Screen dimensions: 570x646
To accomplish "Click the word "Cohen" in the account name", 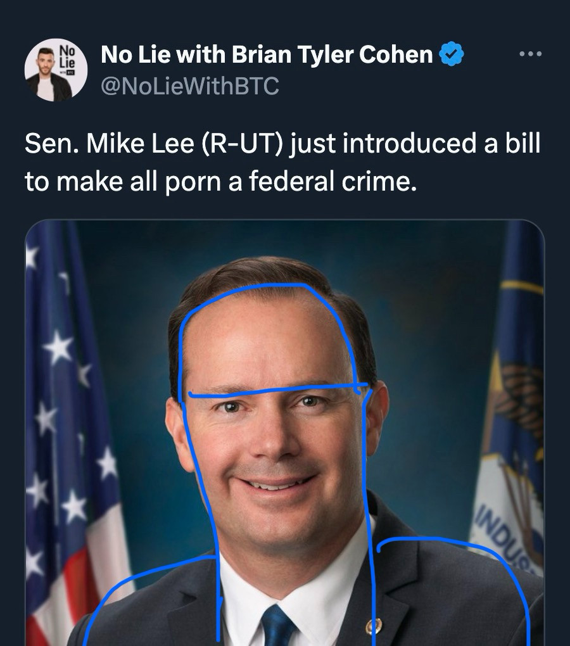I will pos(396,54).
